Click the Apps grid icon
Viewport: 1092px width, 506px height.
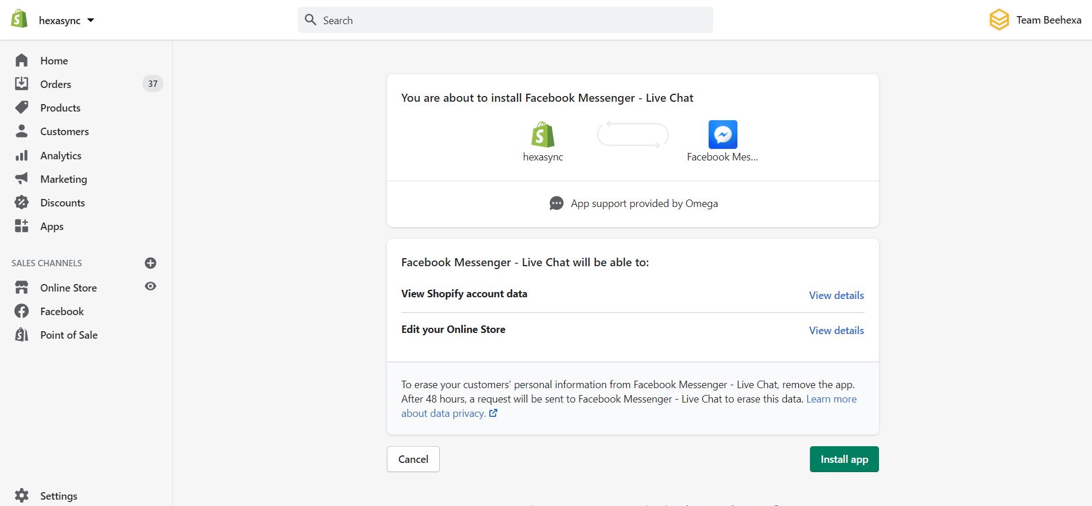tap(22, 226)
